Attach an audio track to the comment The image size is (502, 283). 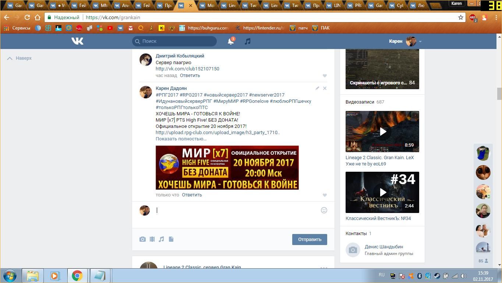tap(161, 239)
